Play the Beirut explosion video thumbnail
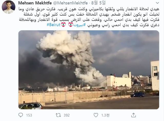The height and width of the screenshot is (121, 164). tap(89, 70)
